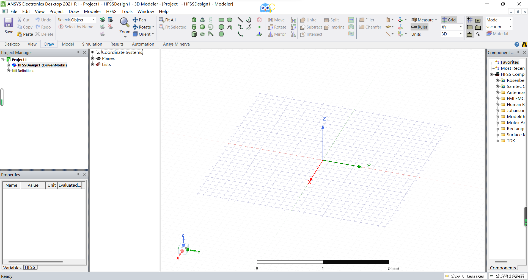
Task: Open the Model solve type dropdown
Action: pyautogui.click(x=499, y=20)
